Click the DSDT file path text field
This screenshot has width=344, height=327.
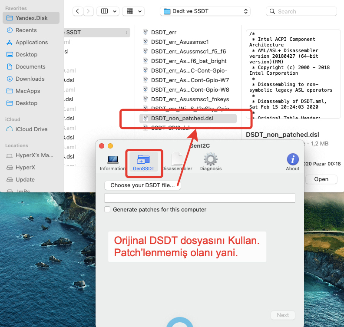coord(199,198)
